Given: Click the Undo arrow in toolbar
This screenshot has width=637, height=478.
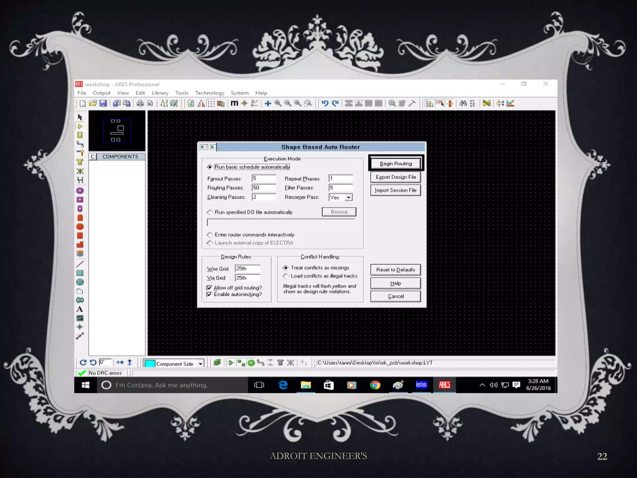Looking at the screenshot, I should 325,103.
